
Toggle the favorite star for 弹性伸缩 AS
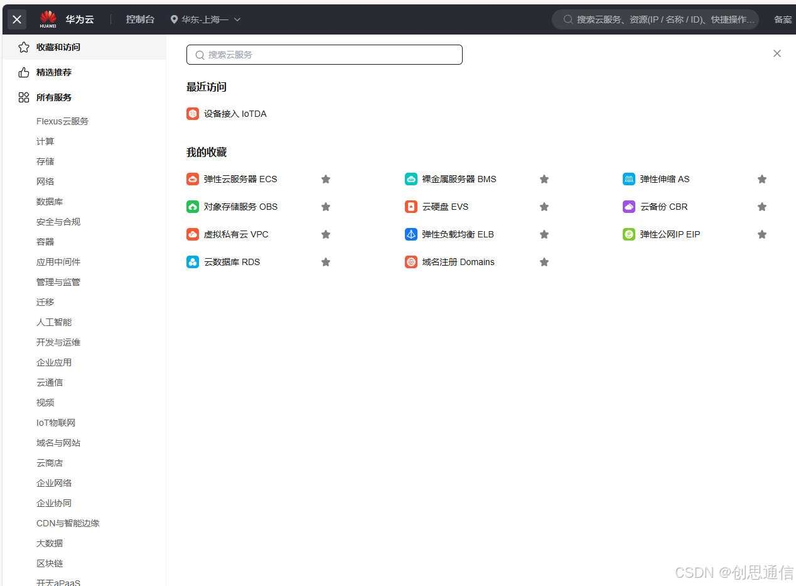[x=762, y=179]
